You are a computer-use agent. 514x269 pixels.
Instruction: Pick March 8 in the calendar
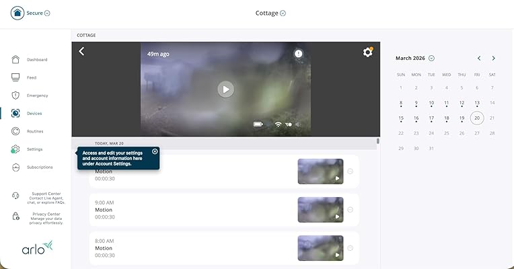(401, 103)
